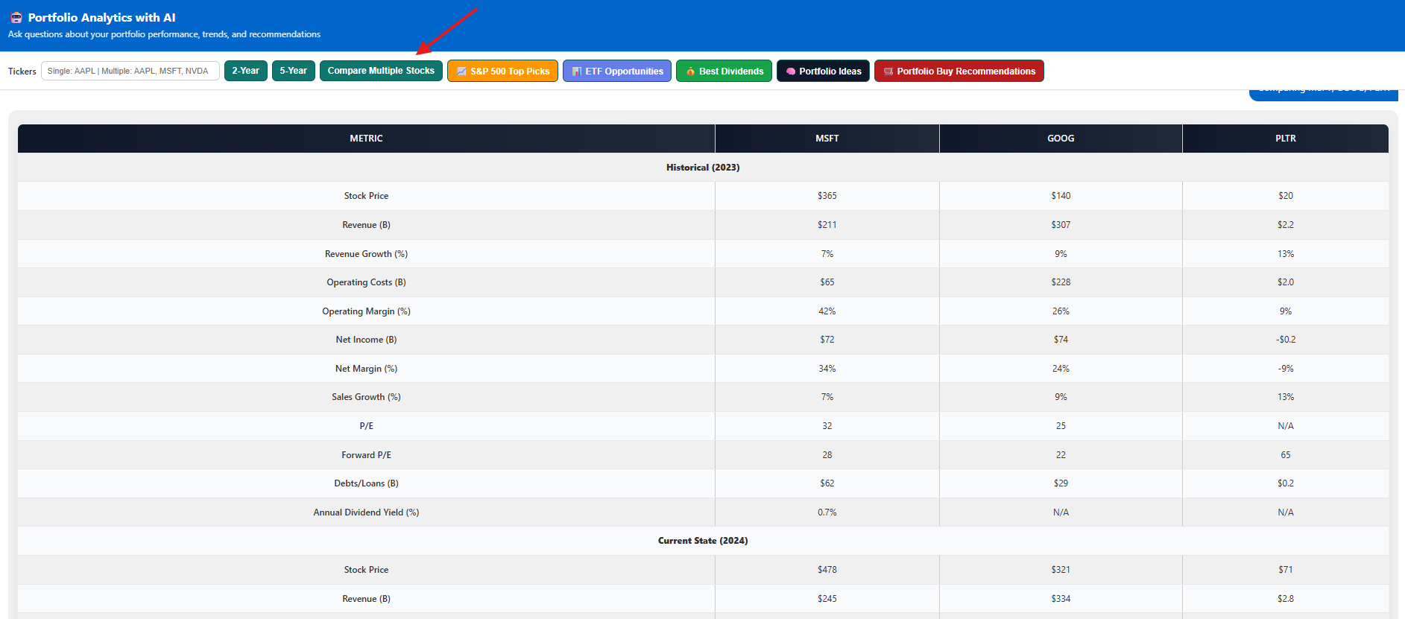Click the GOOG column header
Image resolution: width=1405 pixels, height=619 pixels.
point(1061,139)
